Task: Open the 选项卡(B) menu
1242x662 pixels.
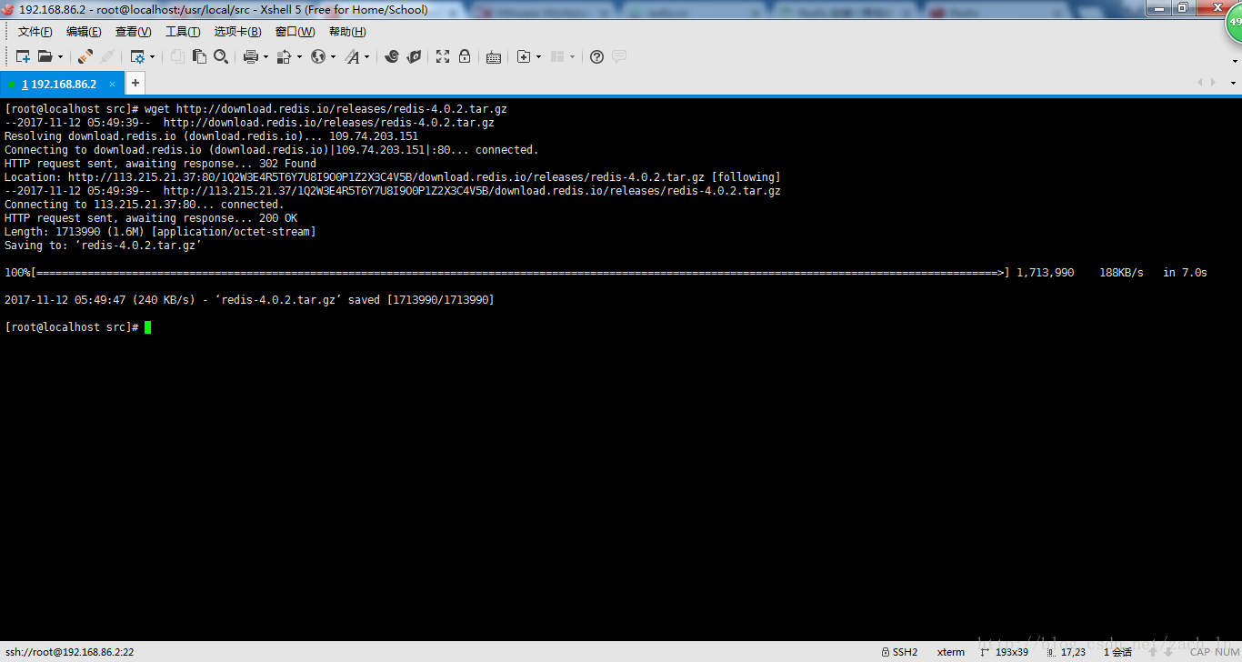Action: pyautogui.click(x=237, y=32)
